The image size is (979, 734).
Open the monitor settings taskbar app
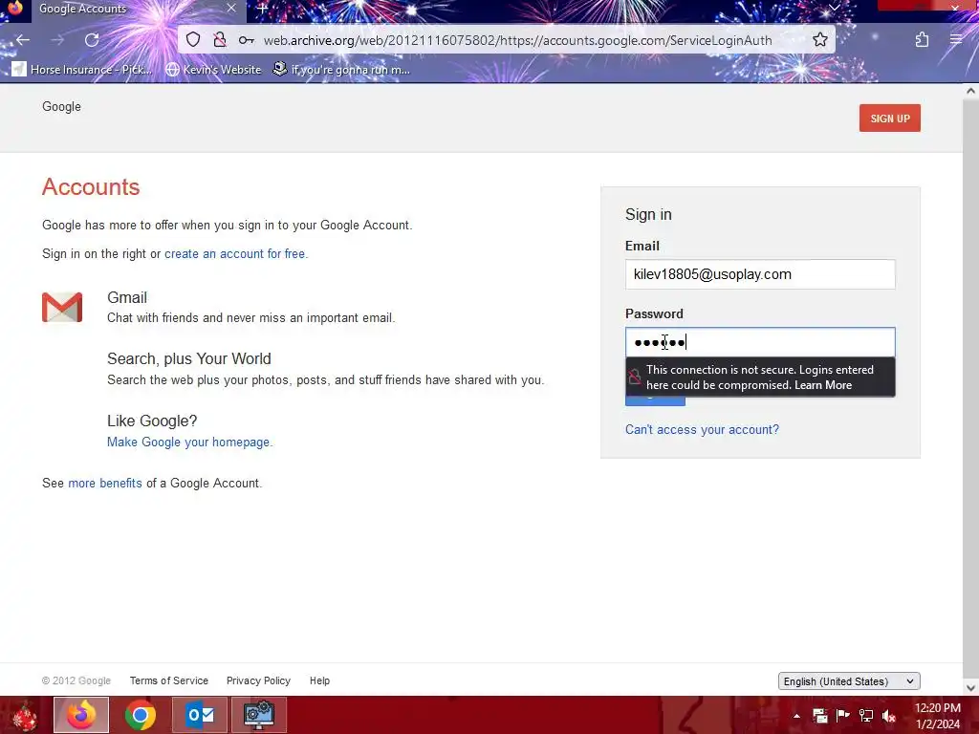point(259,715)
